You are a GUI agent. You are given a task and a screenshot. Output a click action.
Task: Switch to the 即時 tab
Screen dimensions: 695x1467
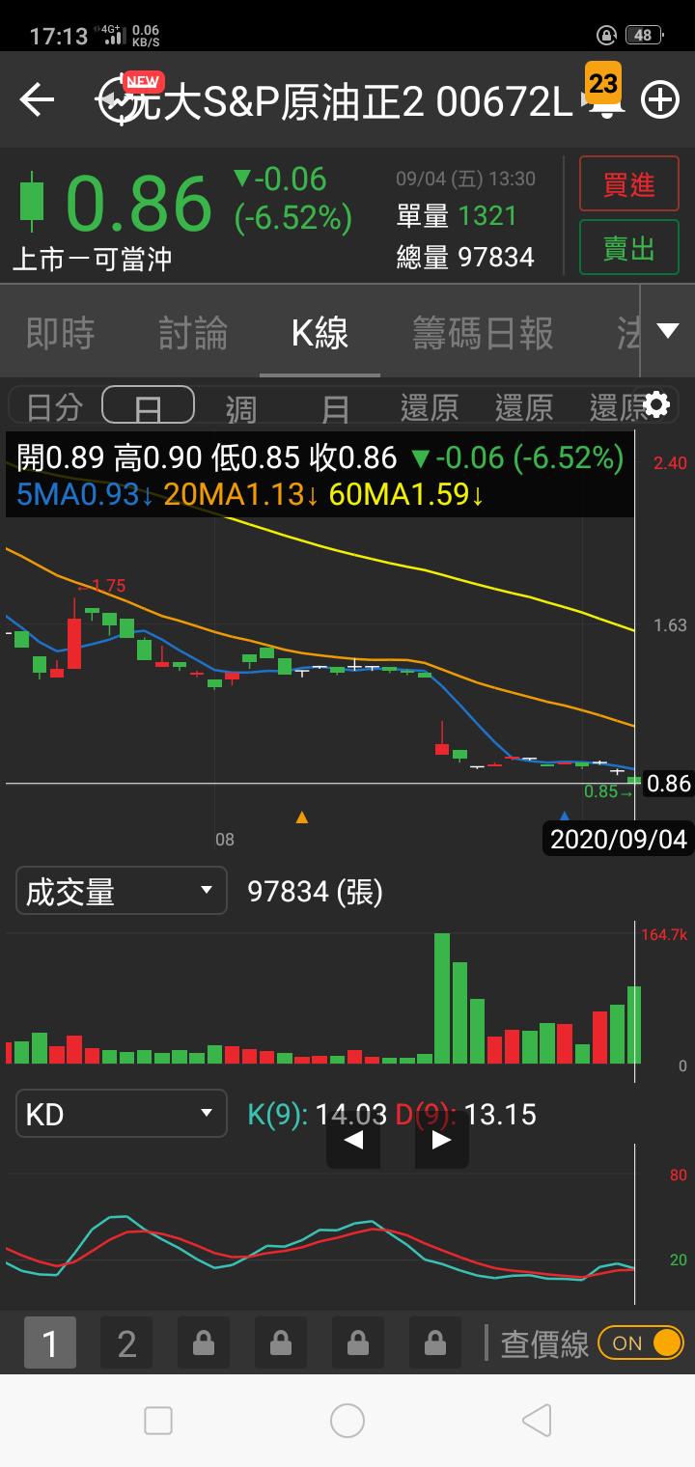pos(60,333)
